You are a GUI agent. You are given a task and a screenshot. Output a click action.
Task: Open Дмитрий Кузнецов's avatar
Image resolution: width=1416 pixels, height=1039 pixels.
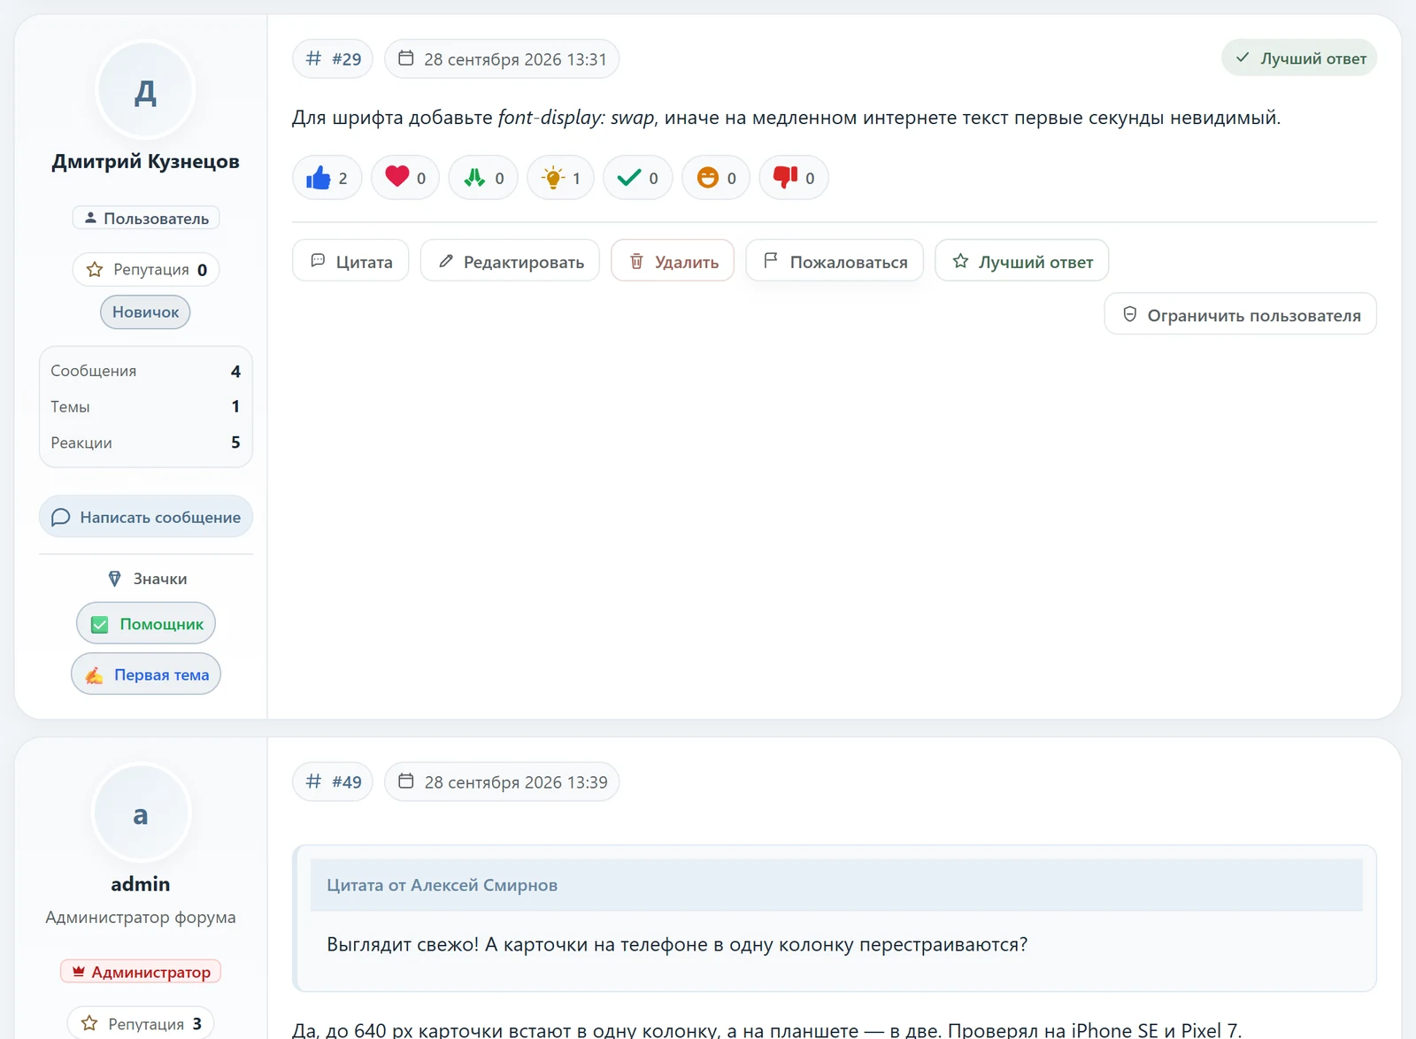(x=145, y=90)
